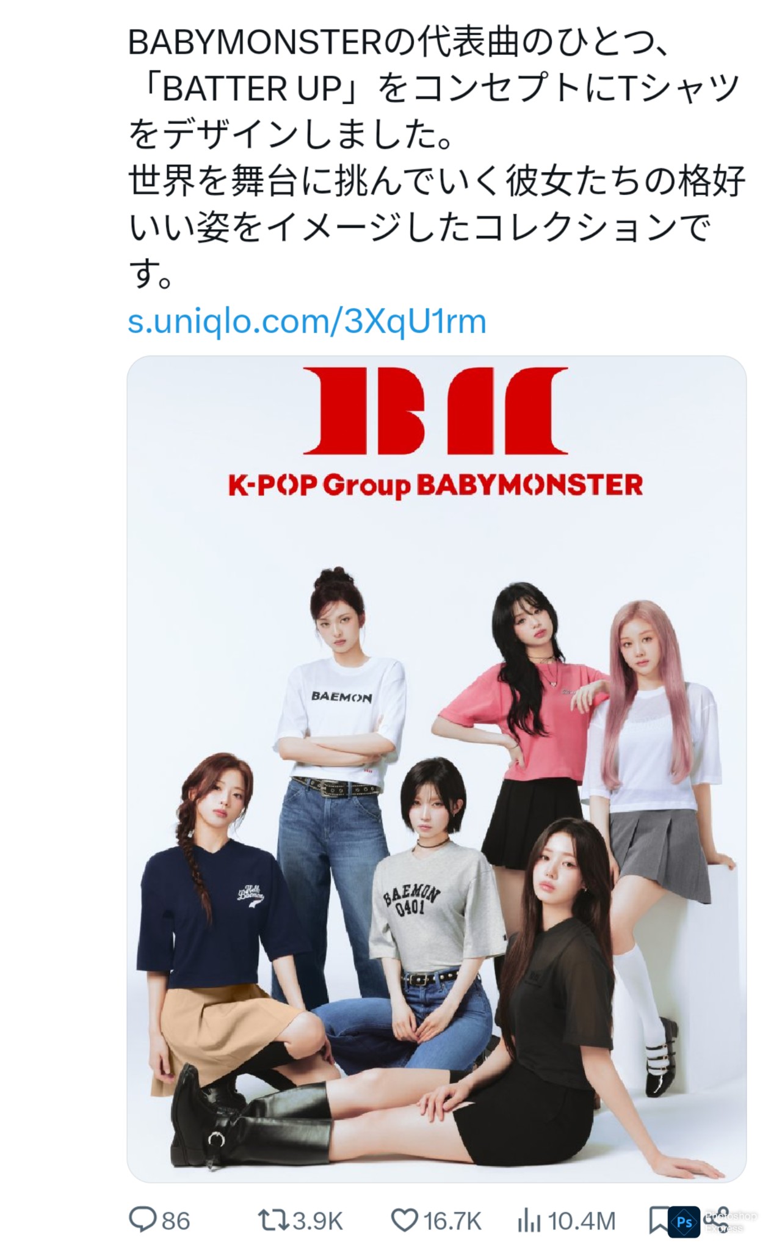The height and width of the screenshot is (1251, 771).
Task: Tap the red BM logo graphic
Action: pos(436,409)
